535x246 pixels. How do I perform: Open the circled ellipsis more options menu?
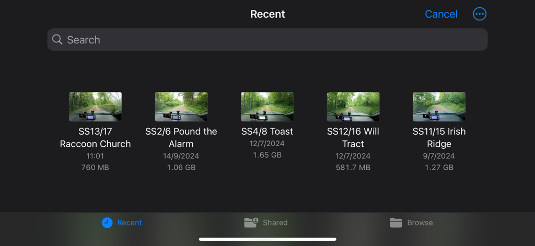479,14
